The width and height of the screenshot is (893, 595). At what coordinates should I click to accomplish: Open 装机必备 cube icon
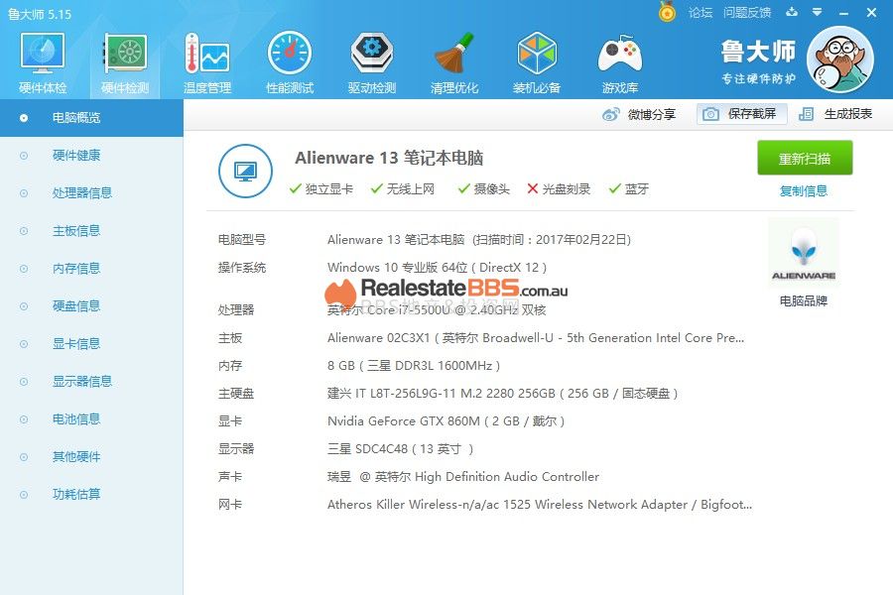(x=537, y=55)
